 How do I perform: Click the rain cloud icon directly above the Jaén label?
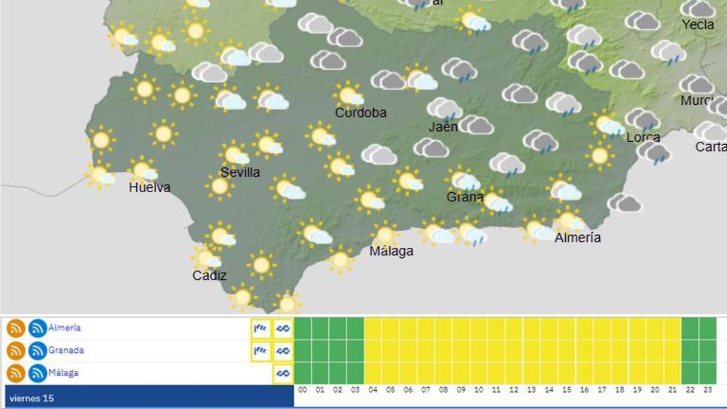(445, 109)
